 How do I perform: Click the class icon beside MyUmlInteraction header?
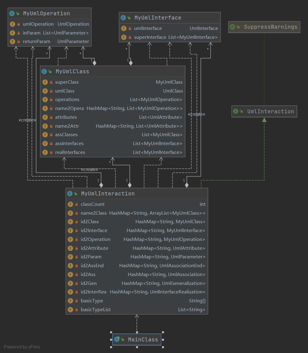point(70,194)
